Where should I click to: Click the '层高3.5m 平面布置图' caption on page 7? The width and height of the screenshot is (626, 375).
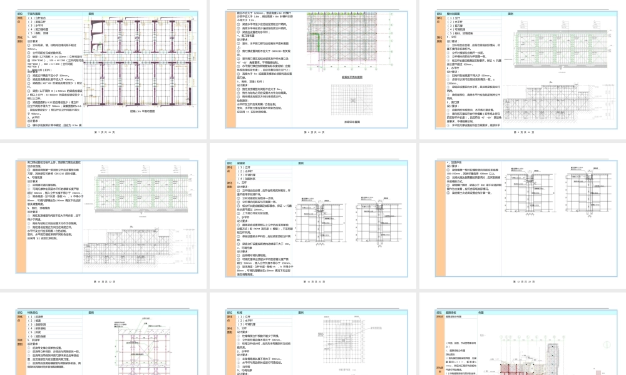142,111
